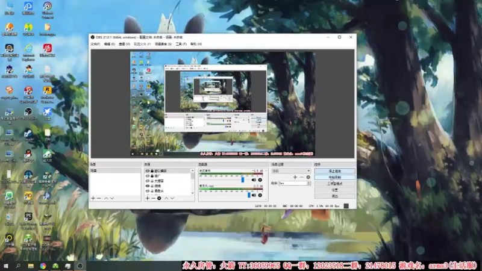Toggle visibility eye of third source row

pos(148,181)
